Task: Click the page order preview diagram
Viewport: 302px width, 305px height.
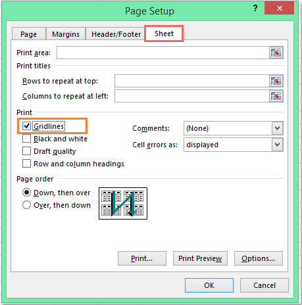Action: 123,203
